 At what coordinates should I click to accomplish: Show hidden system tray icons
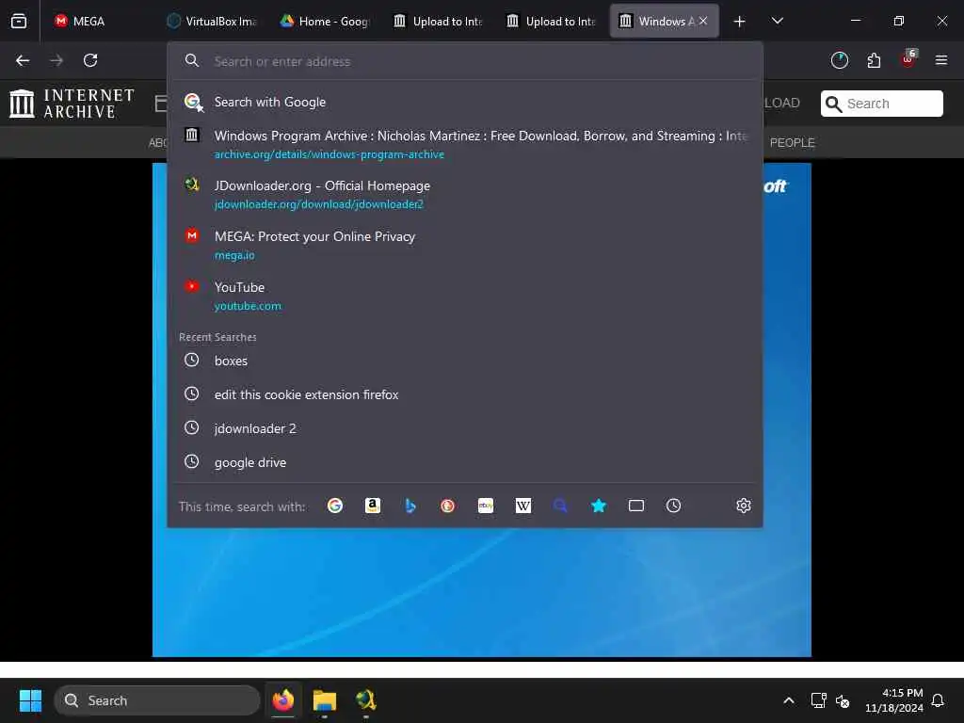point(789,700)
